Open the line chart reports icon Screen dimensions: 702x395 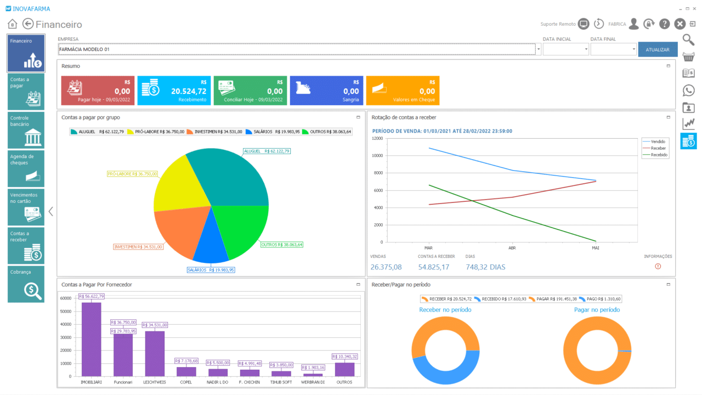(x=688, y=124)
